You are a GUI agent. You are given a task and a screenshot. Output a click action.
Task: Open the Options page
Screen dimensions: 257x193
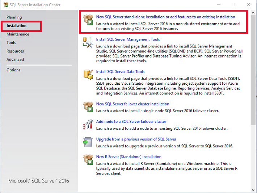click(13, 70)
